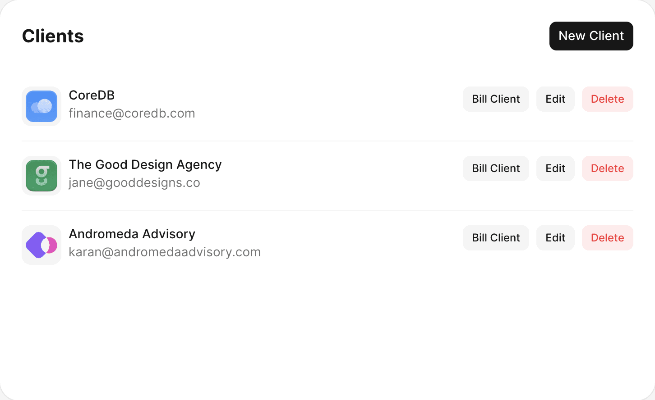Click The Good Design Agency green logo

[x=42, y=176]
